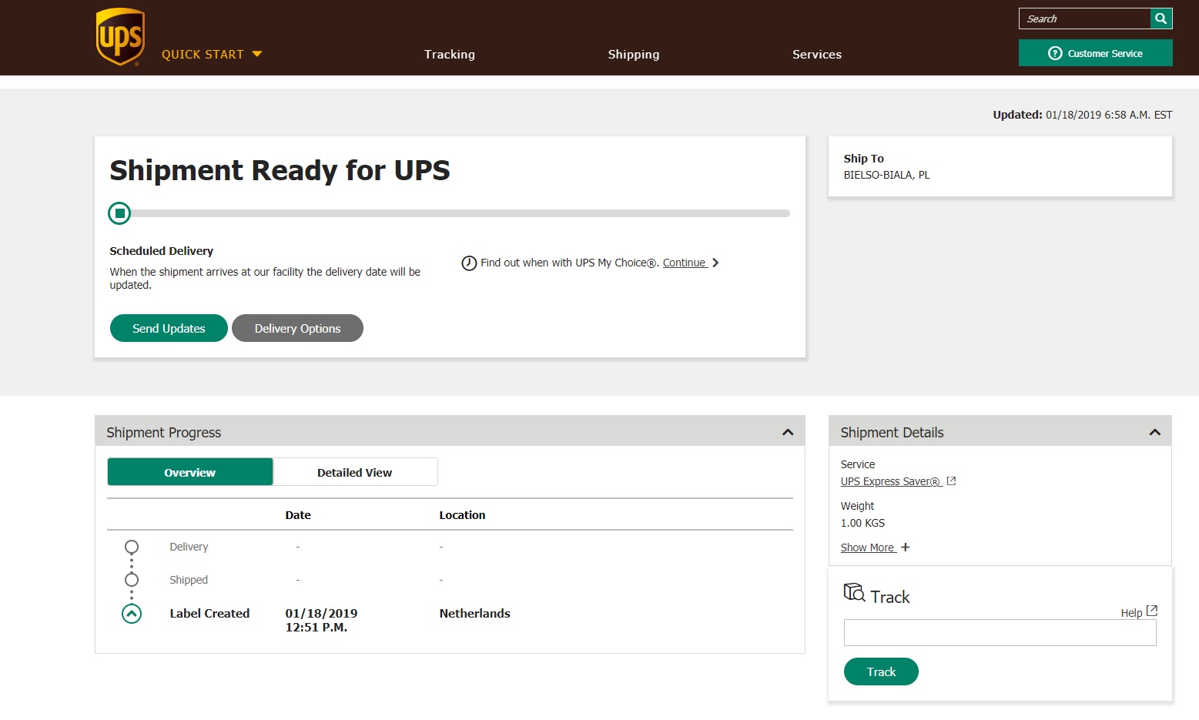Image resolution: width=1199 pixels, height=720 pixels.
Task: Click the Scheduled Delivery label
Action: [162, 251]
